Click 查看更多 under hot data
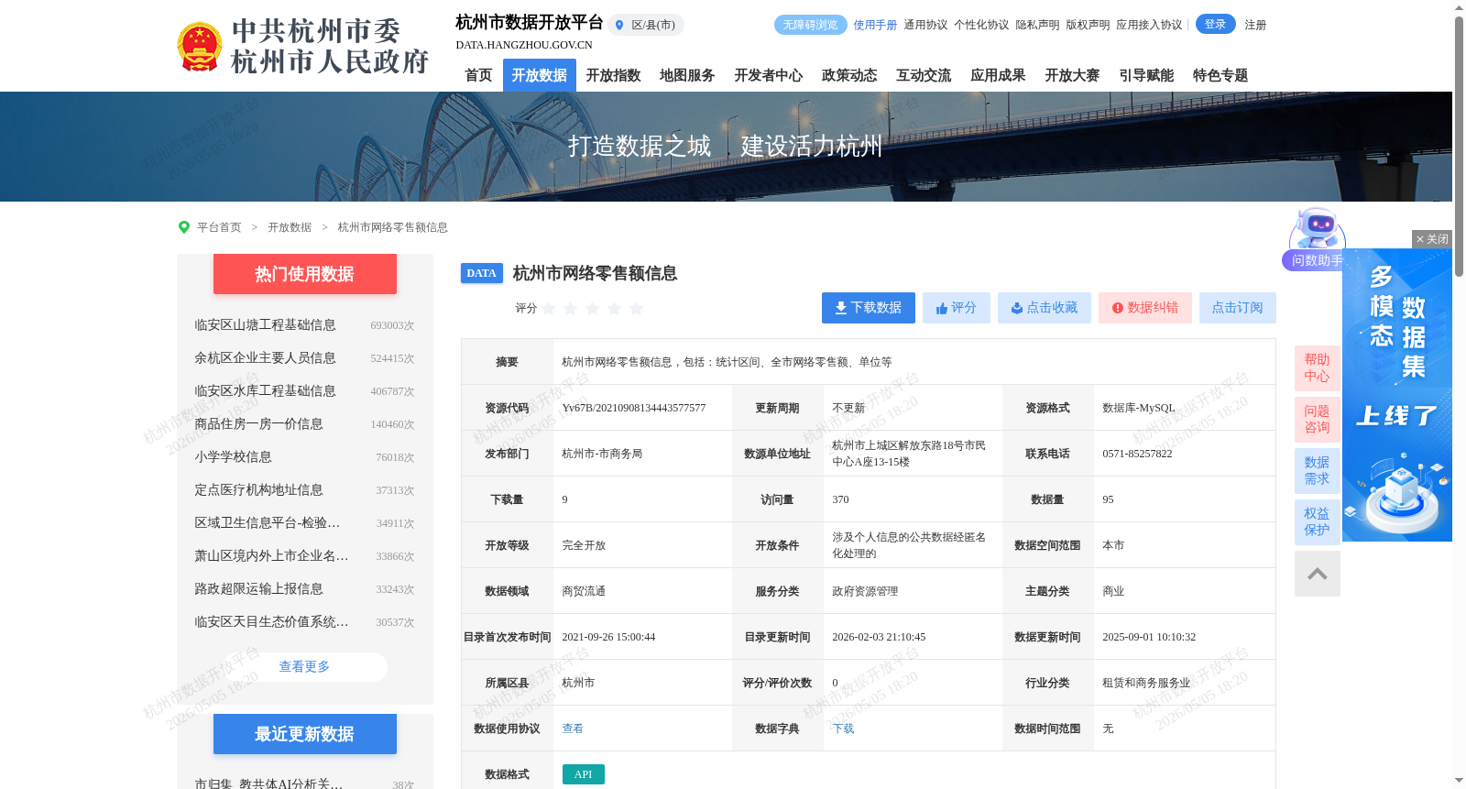Image resolution: width=1466 pixels, height=789 pixels. 305,667
